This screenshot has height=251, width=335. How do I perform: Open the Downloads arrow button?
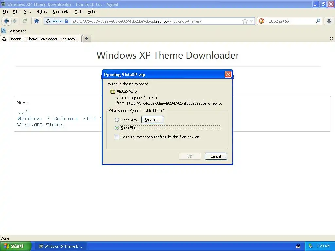(x=329, y=21)
